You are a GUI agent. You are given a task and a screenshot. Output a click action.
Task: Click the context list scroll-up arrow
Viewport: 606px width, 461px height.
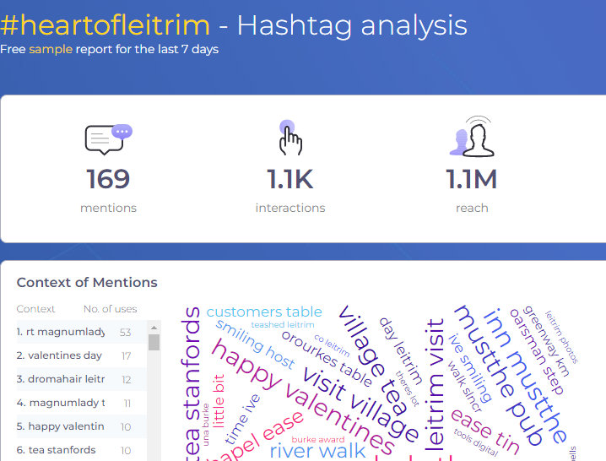[154, 327]
